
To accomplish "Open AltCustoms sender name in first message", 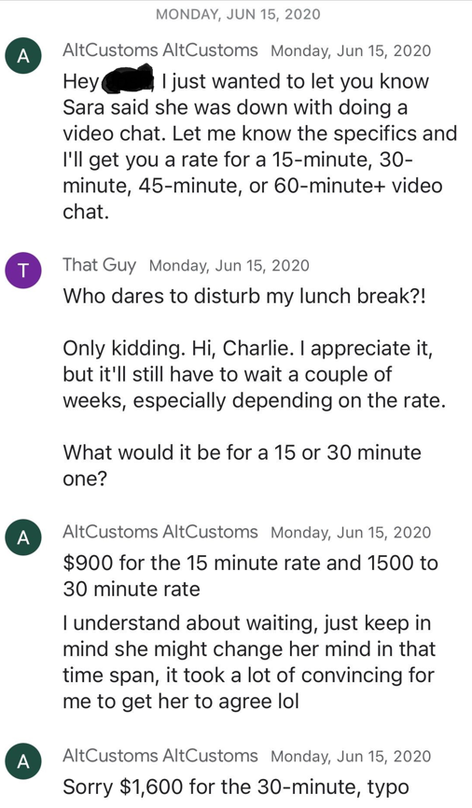I will click(160, 50).
